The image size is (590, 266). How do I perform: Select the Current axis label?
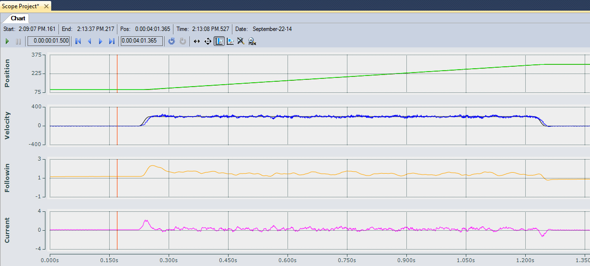7,230
